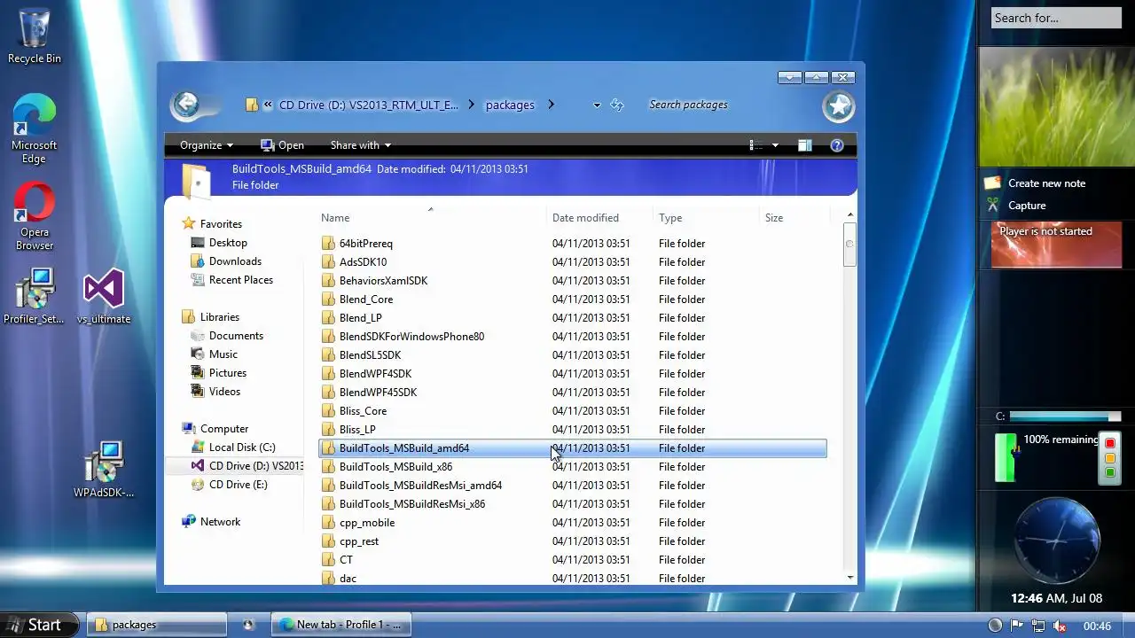The height and width of the screenshot is (638, 1135).
Task: Expand the chevron after CD Drive (D:) breadcrumb
Action: (471, 105)
